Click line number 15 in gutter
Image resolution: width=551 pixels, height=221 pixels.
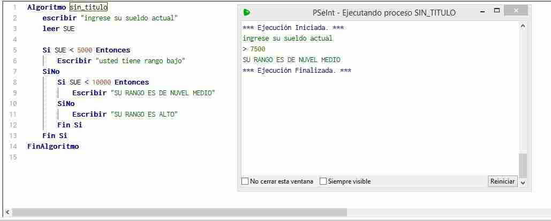tap(13, 157)
